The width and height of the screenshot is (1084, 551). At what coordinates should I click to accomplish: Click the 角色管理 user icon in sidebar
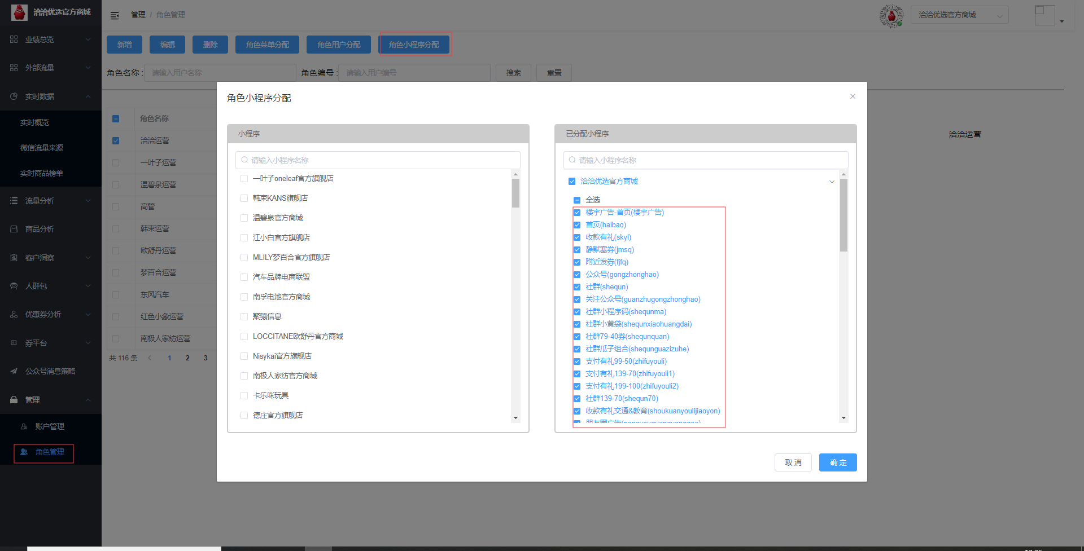(24, 452)
